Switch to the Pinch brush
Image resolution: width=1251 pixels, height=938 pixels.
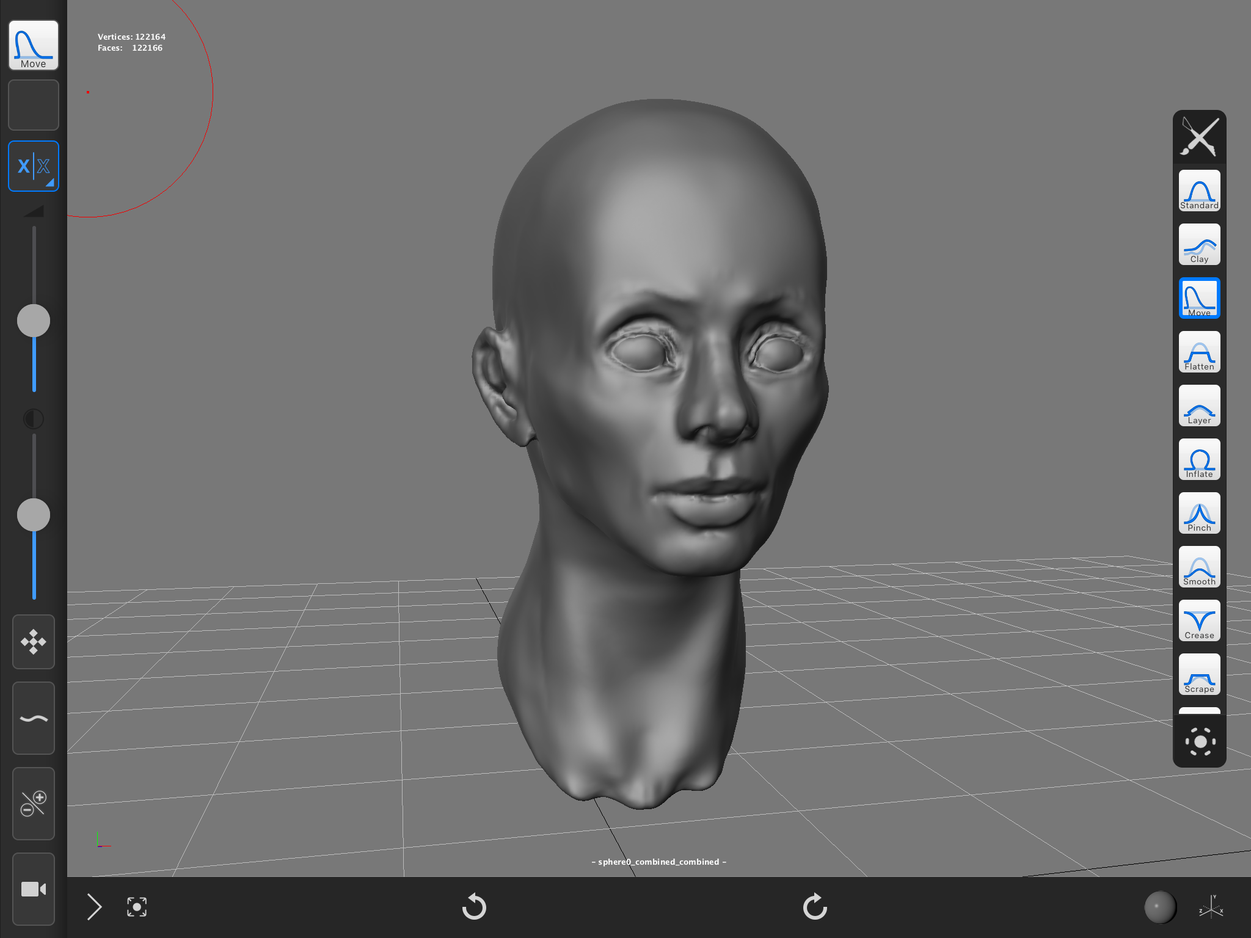coord(1199,514)
